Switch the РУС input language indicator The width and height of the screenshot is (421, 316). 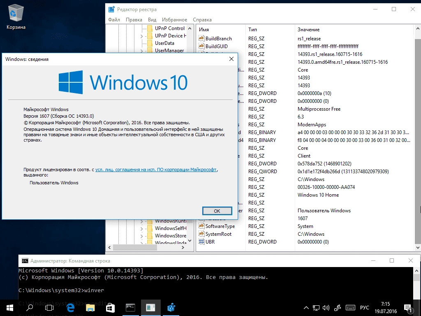click(x=365, y=308)
